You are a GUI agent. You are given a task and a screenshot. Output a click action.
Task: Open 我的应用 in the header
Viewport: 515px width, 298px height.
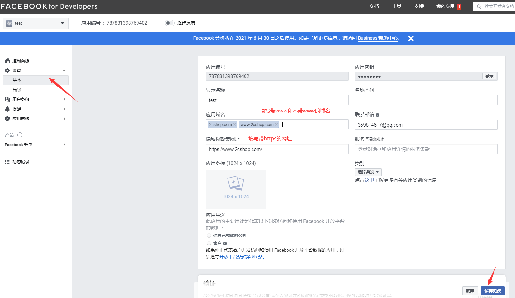tap(445, 6)
